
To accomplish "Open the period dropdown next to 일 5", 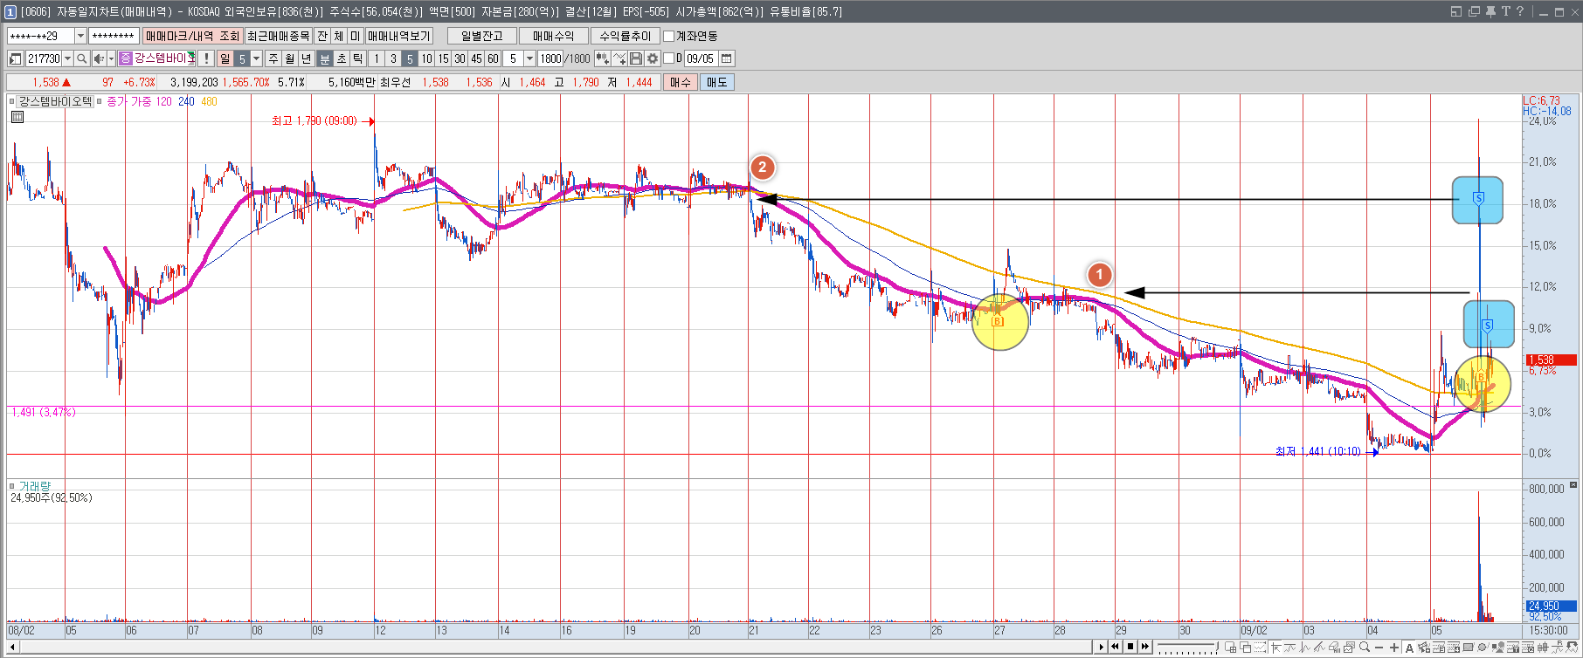I will pyautogui.click(x=257, y=58).
